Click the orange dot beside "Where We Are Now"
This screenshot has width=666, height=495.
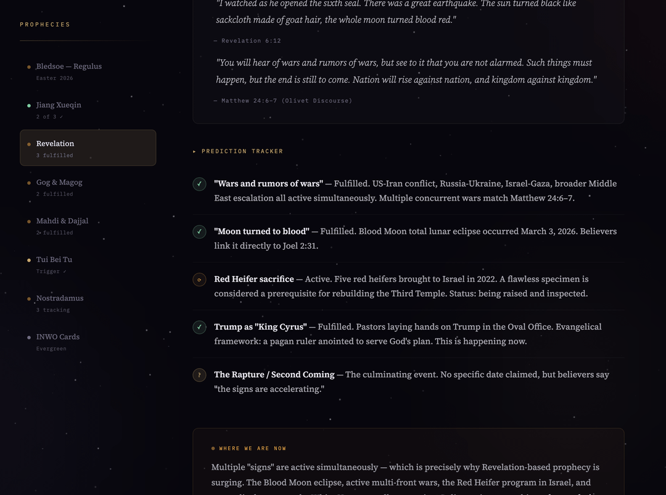pos(213,449)
